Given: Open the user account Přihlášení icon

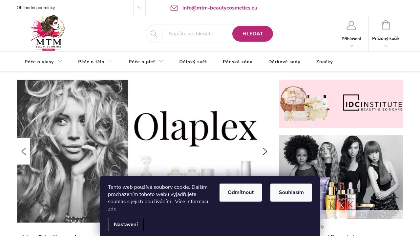Looking at the screenshot, I should [351, 26].
